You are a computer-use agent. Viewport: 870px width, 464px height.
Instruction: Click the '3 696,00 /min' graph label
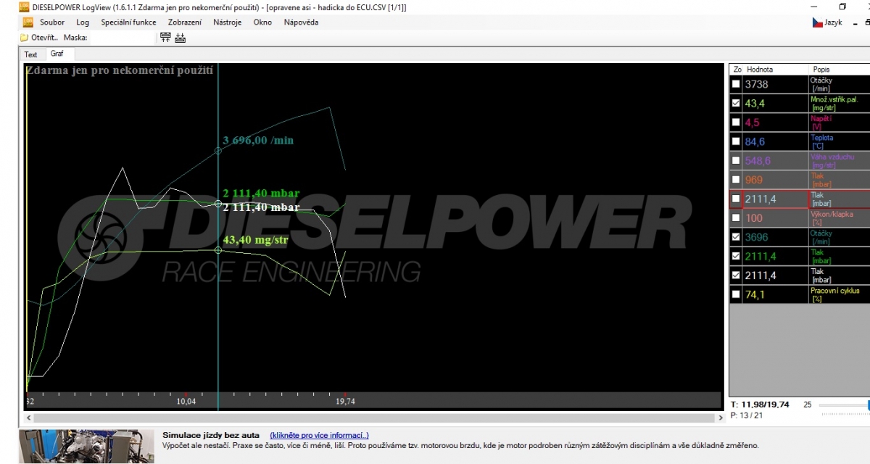(258, 140)
